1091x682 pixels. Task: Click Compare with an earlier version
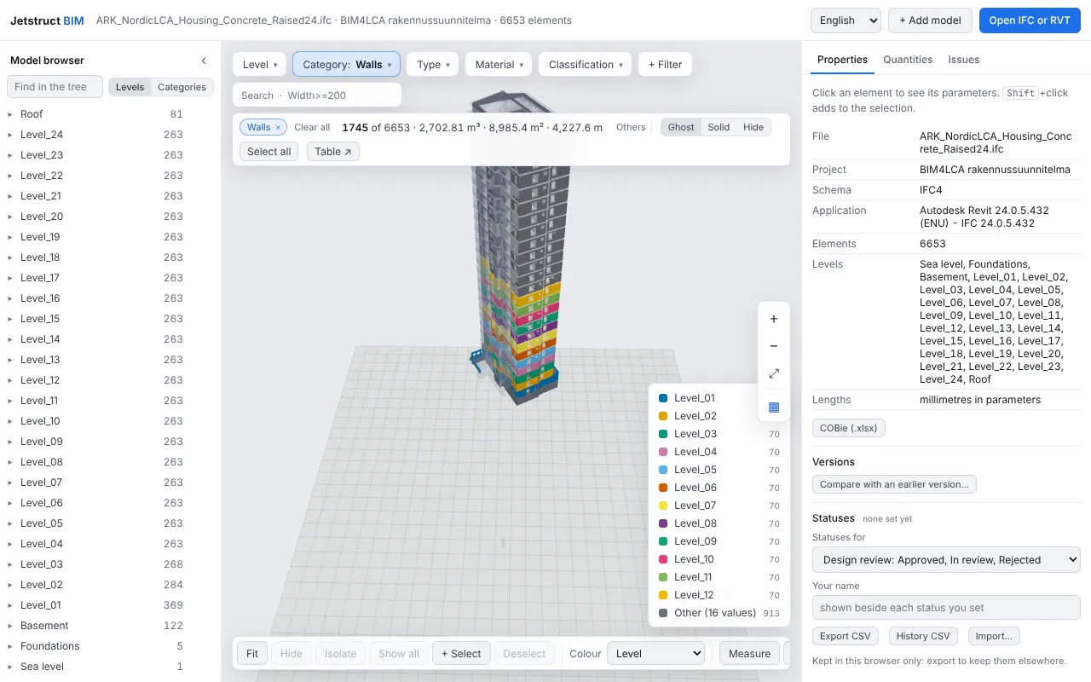894,484
